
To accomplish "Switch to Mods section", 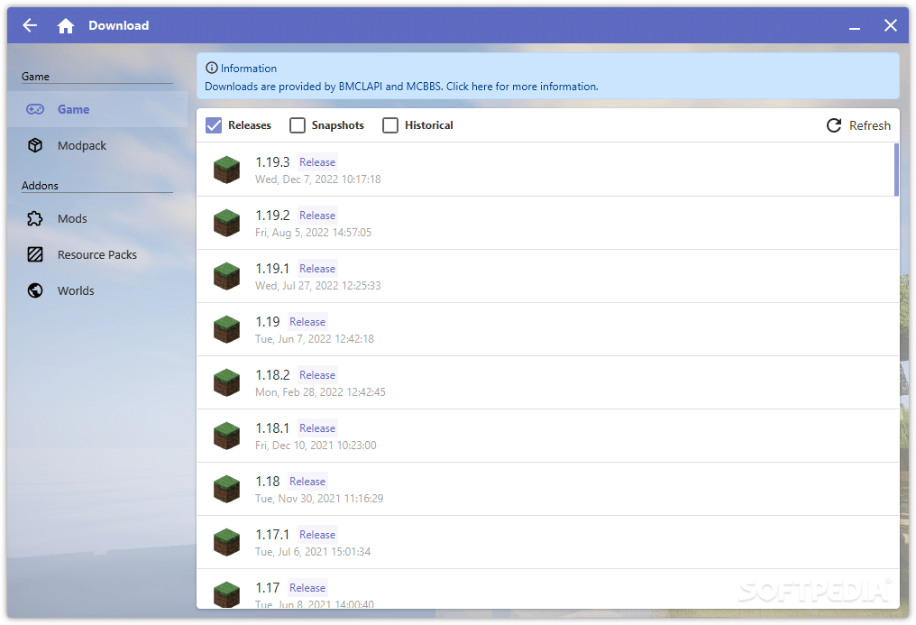I will 97,218.
